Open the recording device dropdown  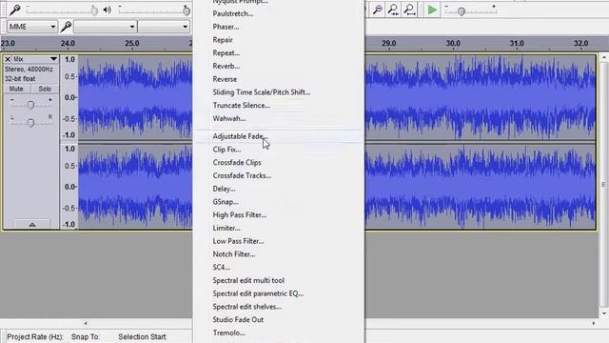click(x=105, y=27)
